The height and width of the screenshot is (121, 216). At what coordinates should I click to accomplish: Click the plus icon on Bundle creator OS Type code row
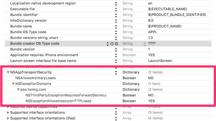(112, 44)
